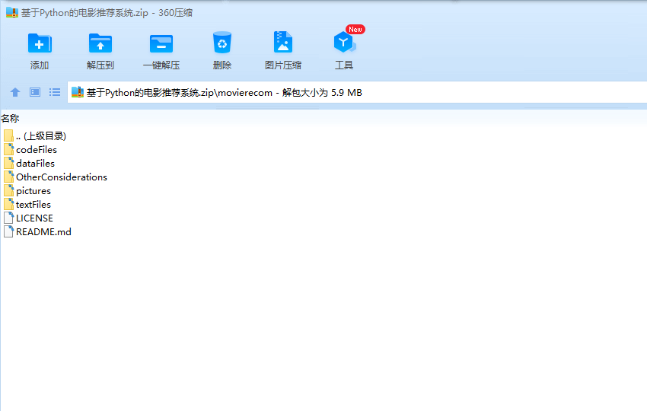The height and width of the screenshot is (411, 647).
Task: Click the LICENSE document icon
Action: [8, 218]
